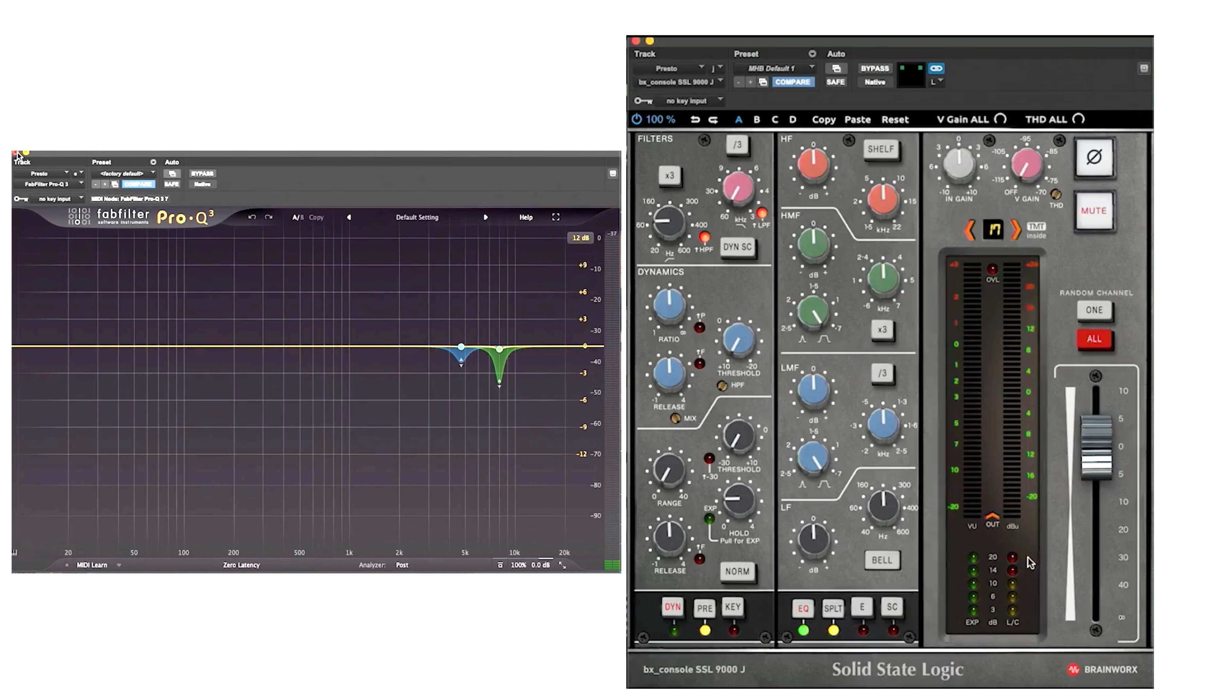1222x699 pixels.
Task: Click the TMT inside icon
Action: coord(1036,230)
